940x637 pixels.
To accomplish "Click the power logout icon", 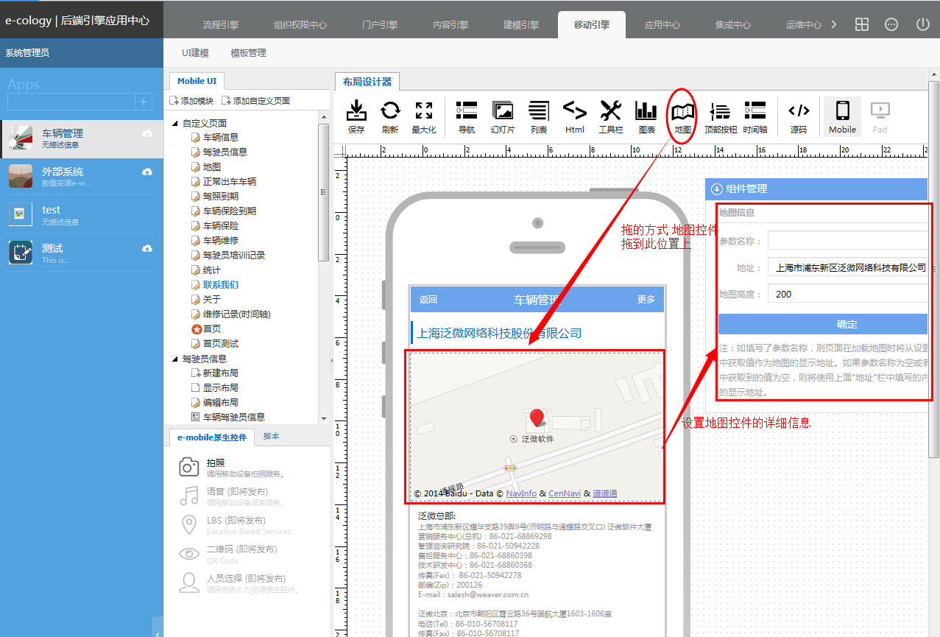I will click(923, 24).
